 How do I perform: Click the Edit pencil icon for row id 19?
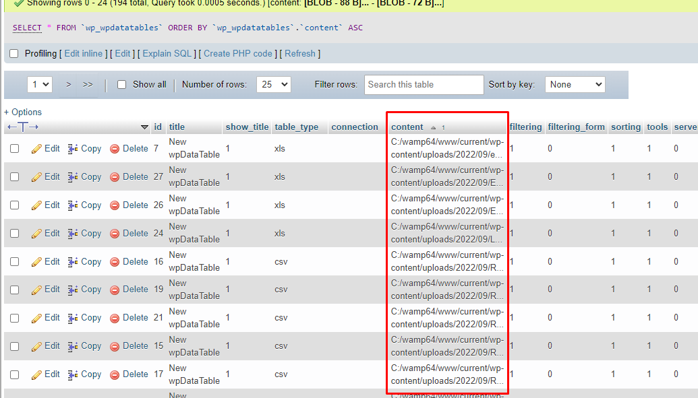pyautogui.click(x=36, y=290)
